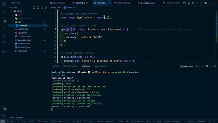The width and height of the screenshot is (218, 123).
Task: Click the compare changes icon in editor toolbar
Action: pos(189,3)
